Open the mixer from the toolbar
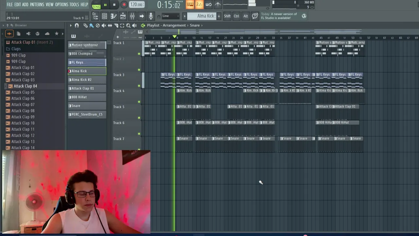Image resolution: width=419 pixels, height=236 pixels. pyautogui.click(x=132, y=16)
